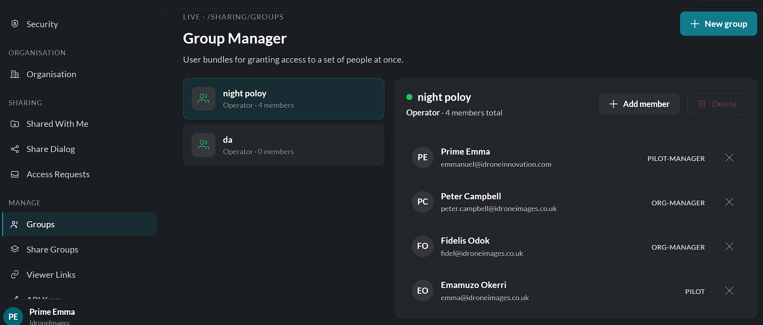Click 'Operator · 4 members total' text

click(454, 113)
